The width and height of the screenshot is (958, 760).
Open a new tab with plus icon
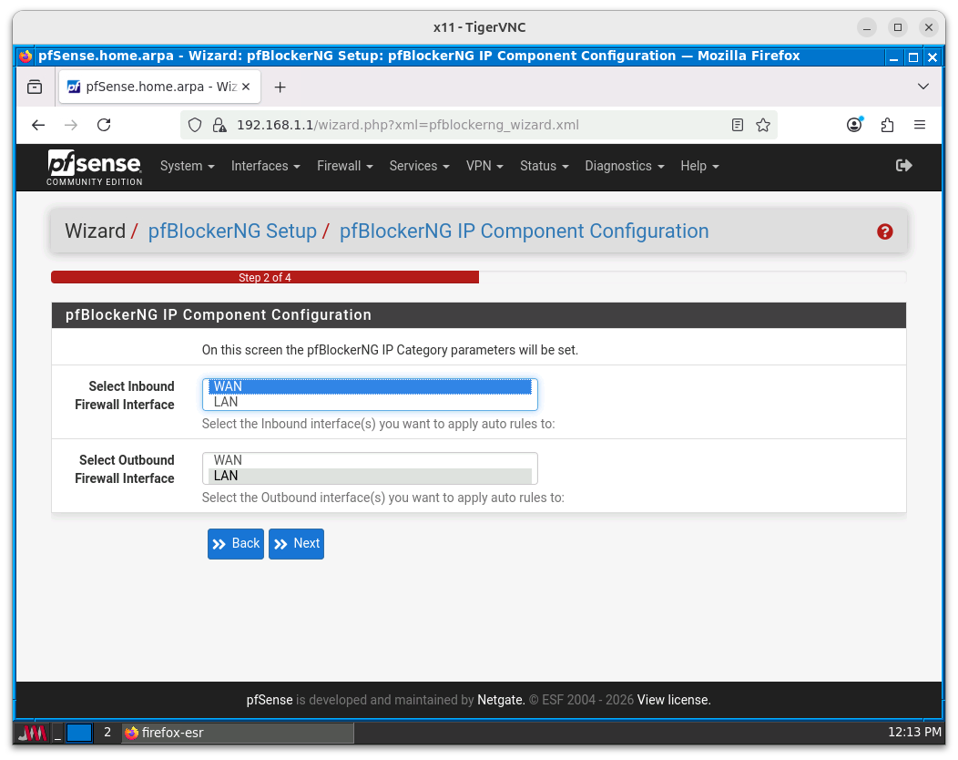click(280, 87)
